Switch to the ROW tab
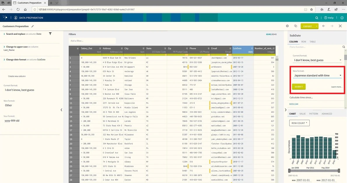This screenshot has height=183, width=347. coord(304,42)
